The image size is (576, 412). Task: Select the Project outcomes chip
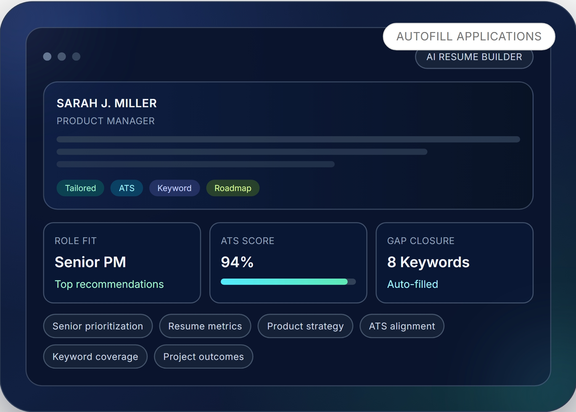204,357
